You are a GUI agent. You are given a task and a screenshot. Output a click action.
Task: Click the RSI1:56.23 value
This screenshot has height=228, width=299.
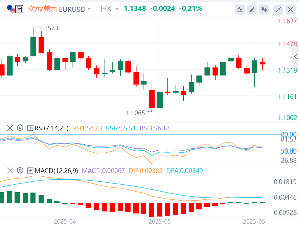click(x=87, y=128)
